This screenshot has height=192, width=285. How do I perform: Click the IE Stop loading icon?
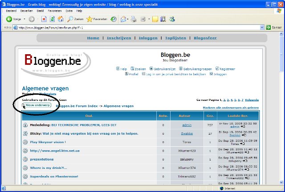point(44,19)
